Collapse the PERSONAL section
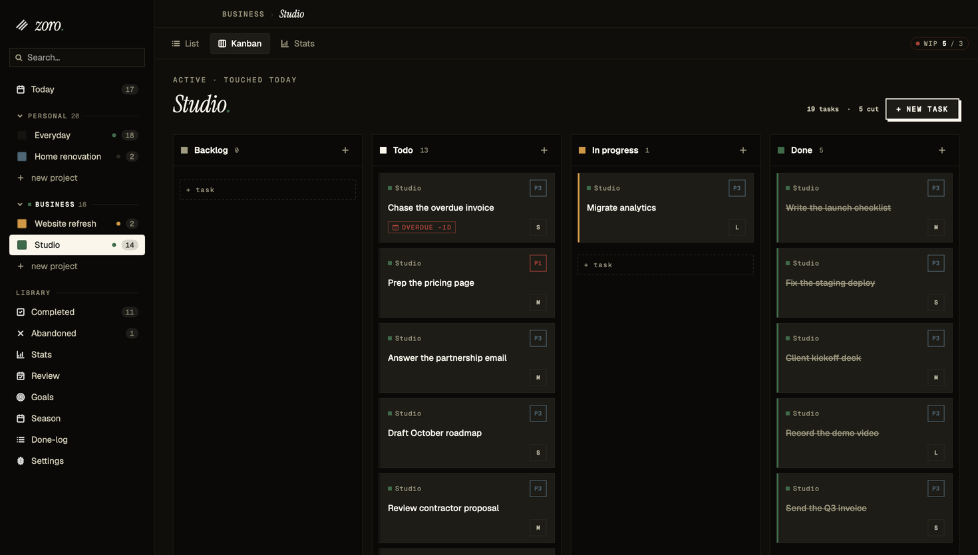The height and width of the screenshot is (555, 978). point(20,116)
